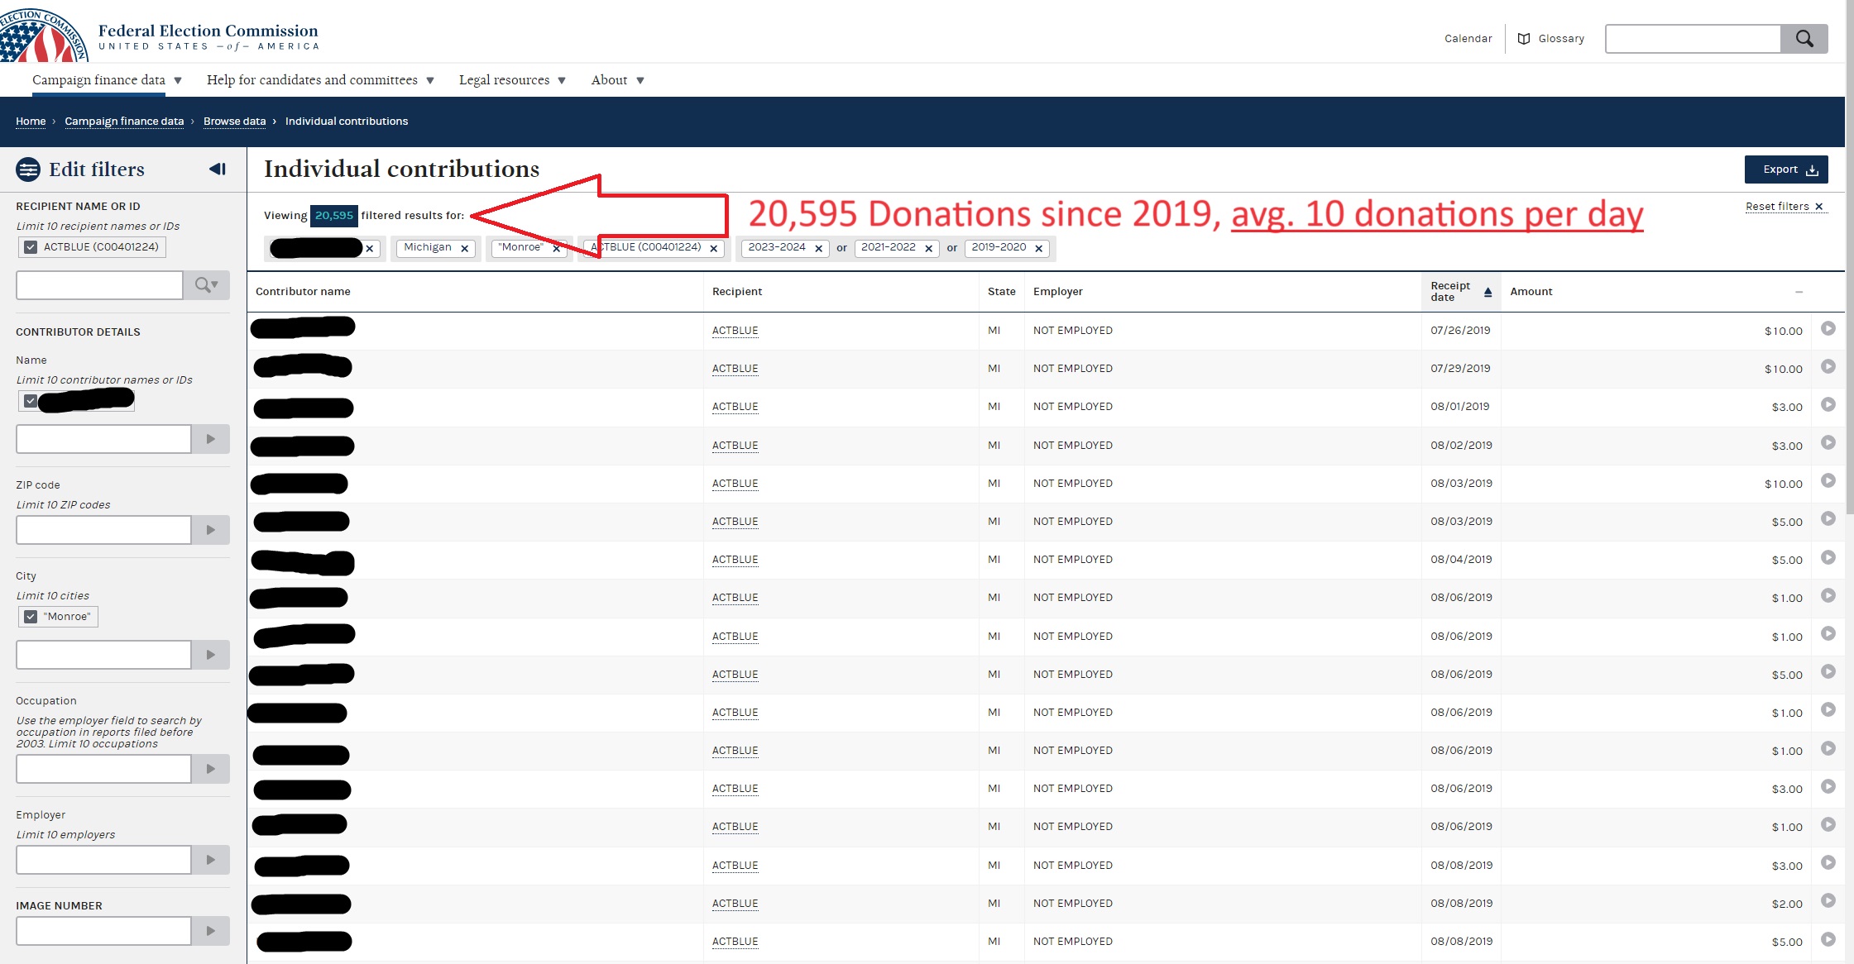This screenshot has width=1854, height=964.
Task: Expand details for the 08/04/2019 row
Action: click(x=1828, y=558)
